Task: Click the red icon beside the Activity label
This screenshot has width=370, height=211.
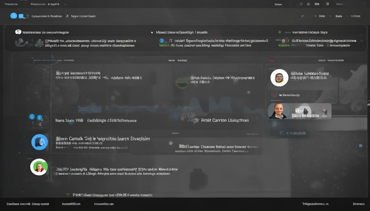Action: point(272,95)
